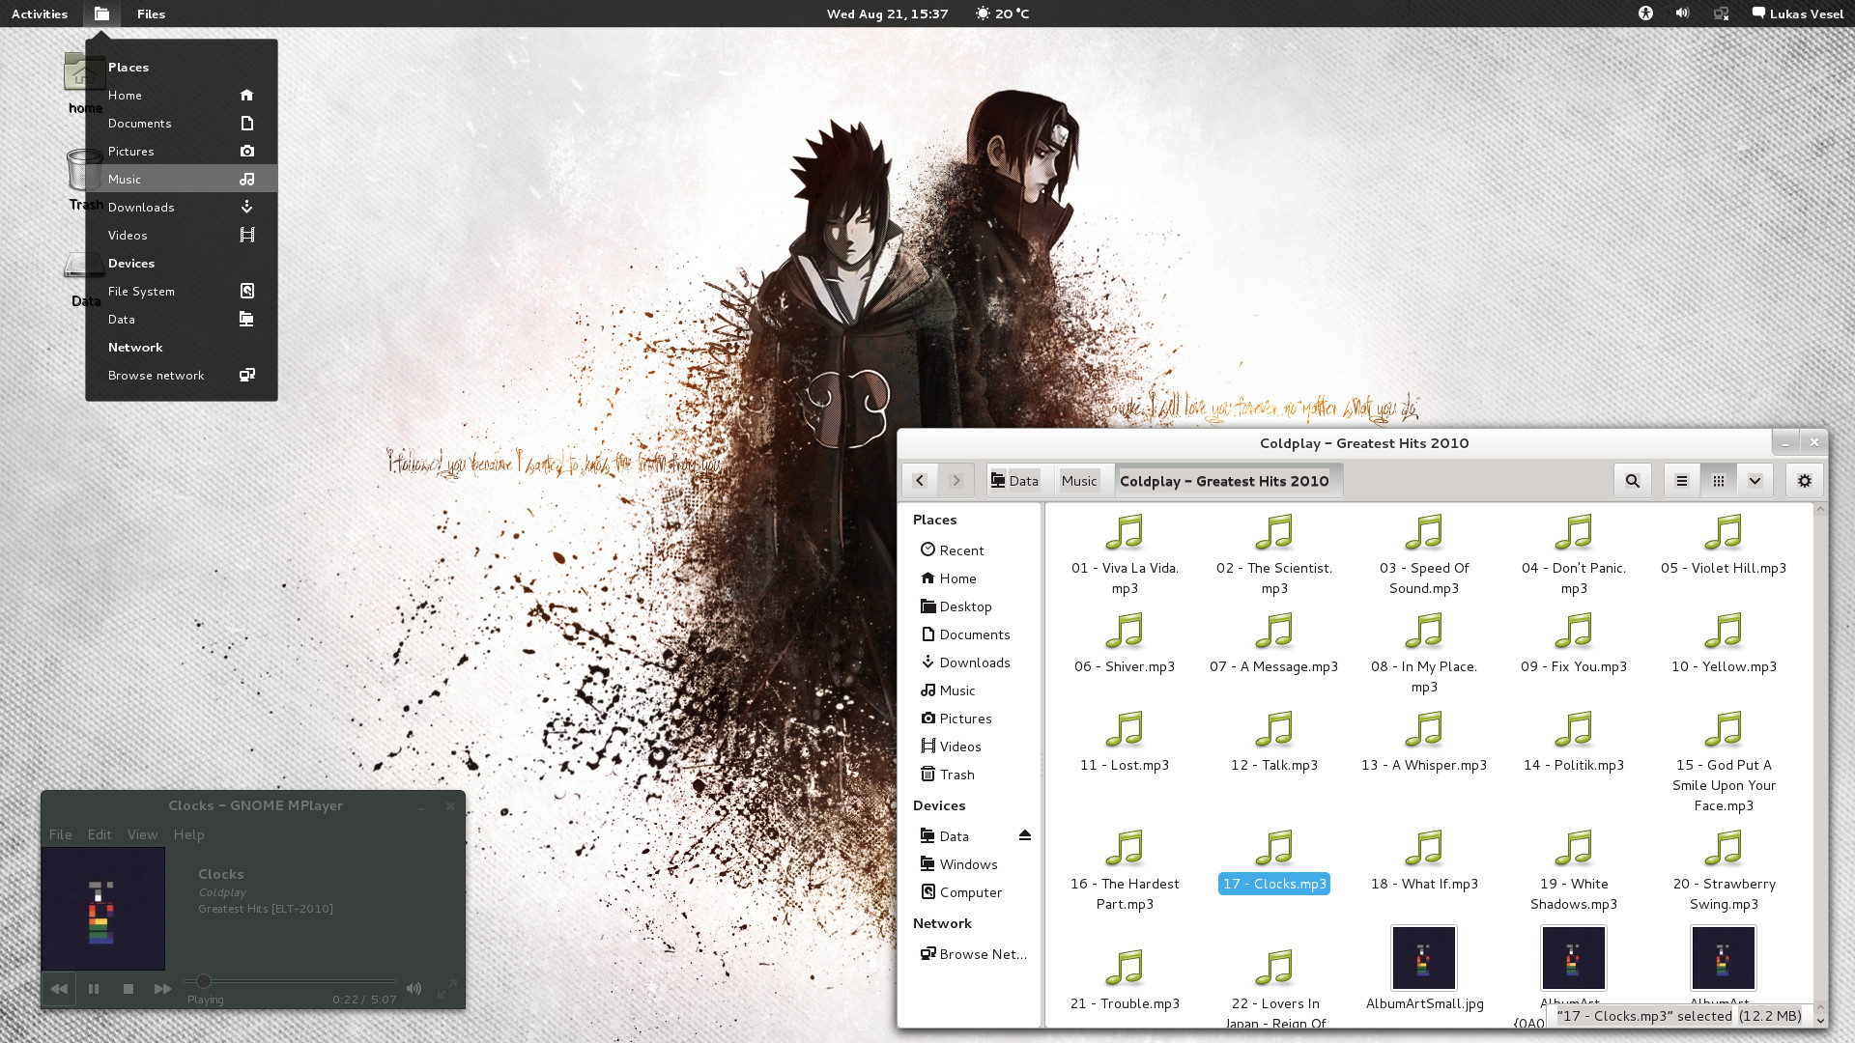Image resolution: width=1855 pixels, height=1043 pixels.
Task: Open search in the file manager
Action: tap(1632, 480)
